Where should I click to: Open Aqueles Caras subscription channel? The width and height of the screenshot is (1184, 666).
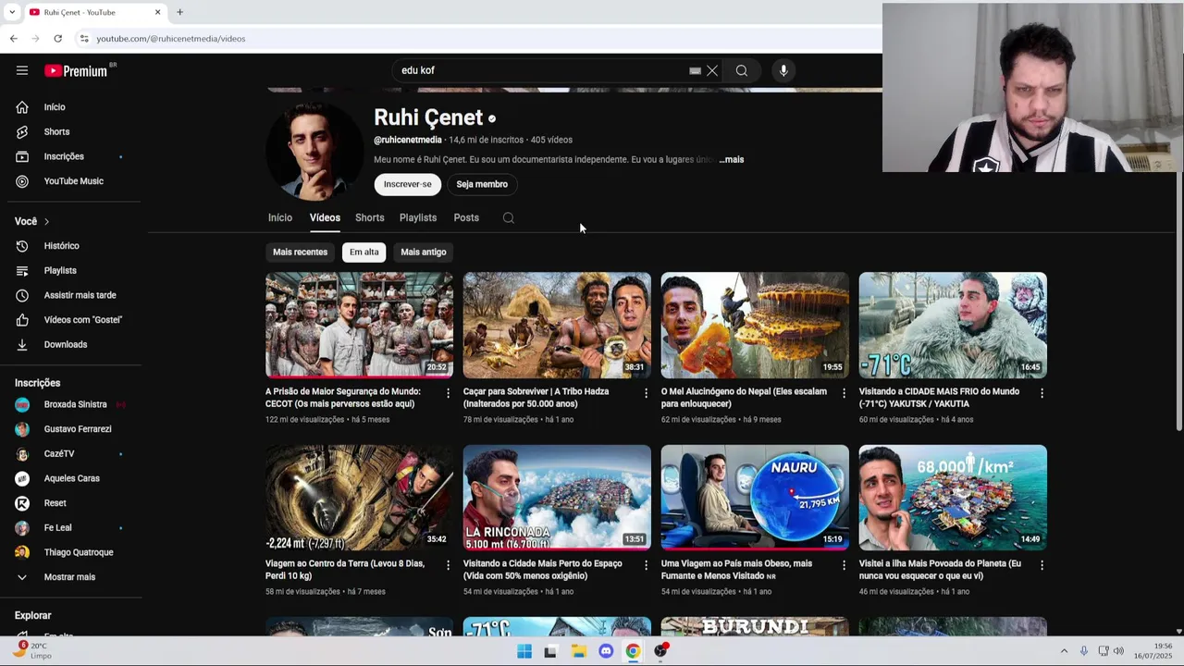[71, 479]
